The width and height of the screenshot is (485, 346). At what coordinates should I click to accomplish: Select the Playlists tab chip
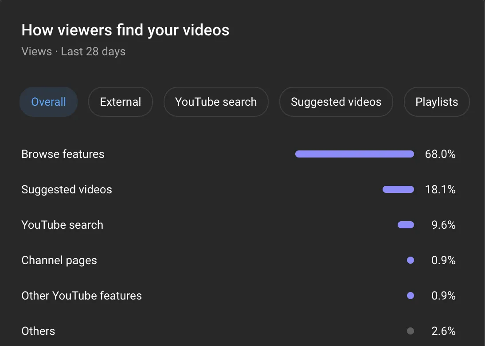pos(436,102)
